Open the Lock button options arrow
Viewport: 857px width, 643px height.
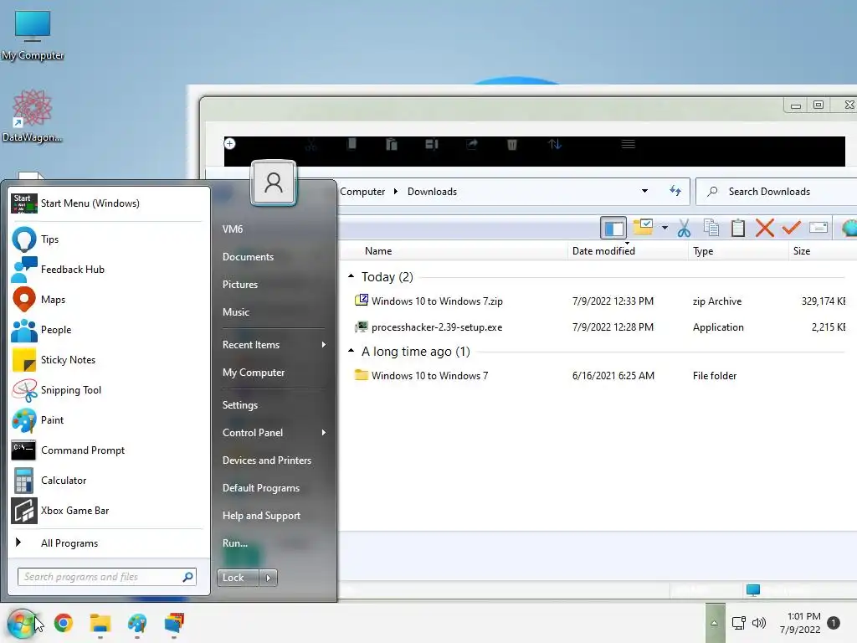click(268, 578)
